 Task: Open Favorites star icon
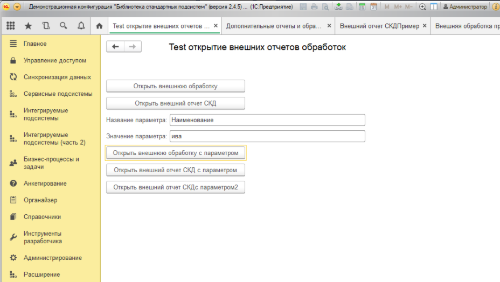tap(29, 26)
